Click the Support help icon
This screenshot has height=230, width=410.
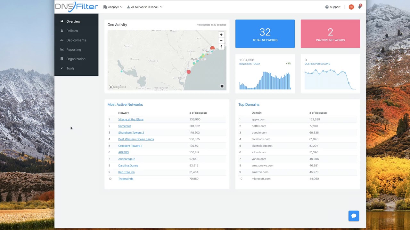pyautogui.click(x=327, y=7)
